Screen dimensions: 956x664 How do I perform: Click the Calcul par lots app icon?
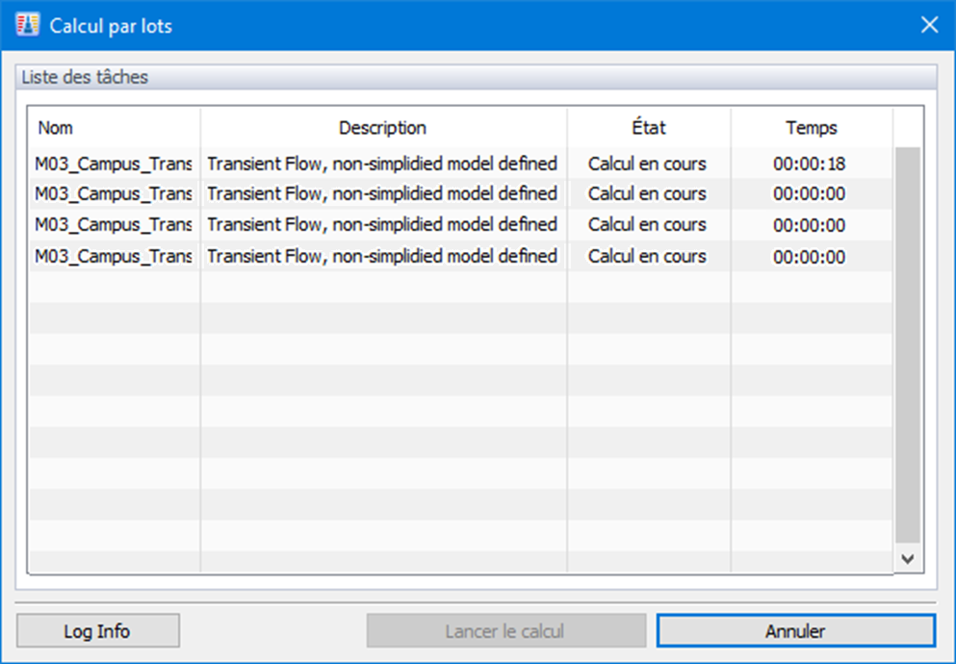28,25
